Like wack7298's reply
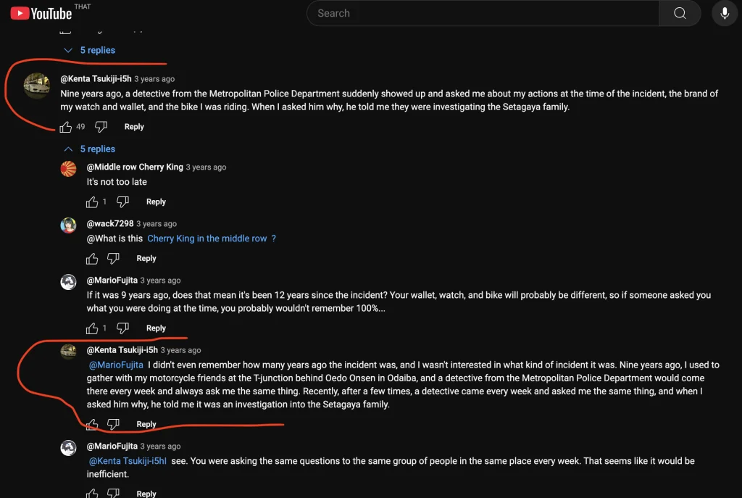The image size is (742, 498). [92, 259]
